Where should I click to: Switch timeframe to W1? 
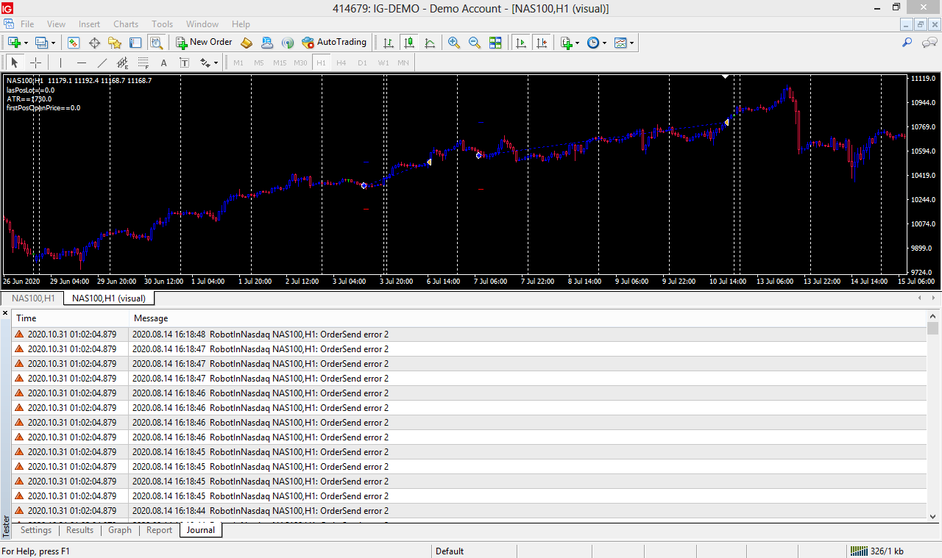point(383,62)
